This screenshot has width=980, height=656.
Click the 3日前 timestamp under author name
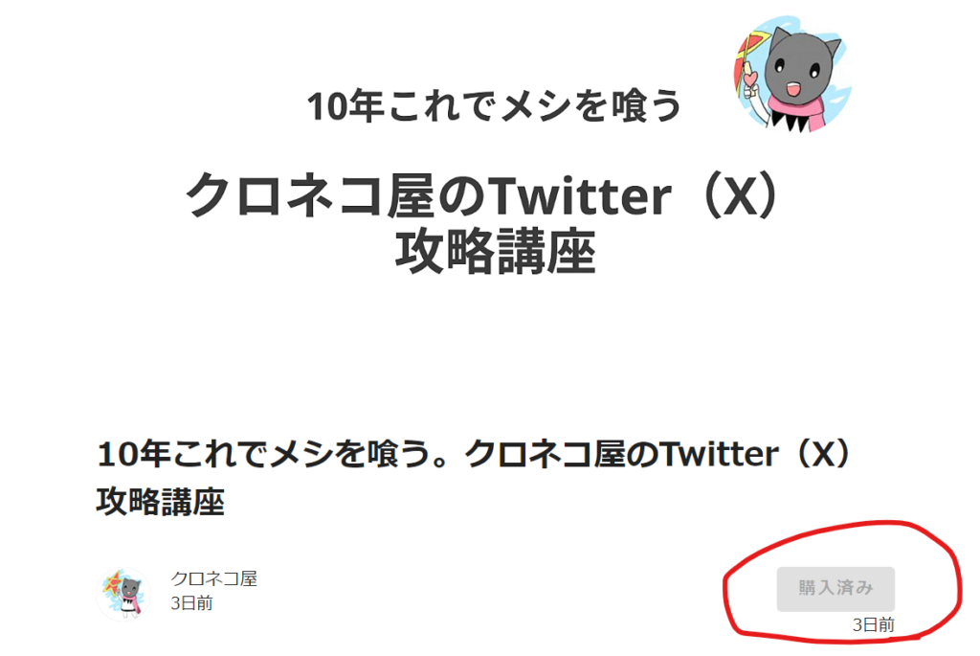pyautogui.click(x=191, y=602)
